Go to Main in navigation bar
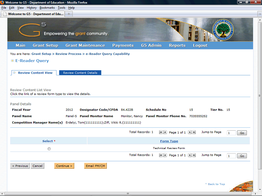 point(20,45)
